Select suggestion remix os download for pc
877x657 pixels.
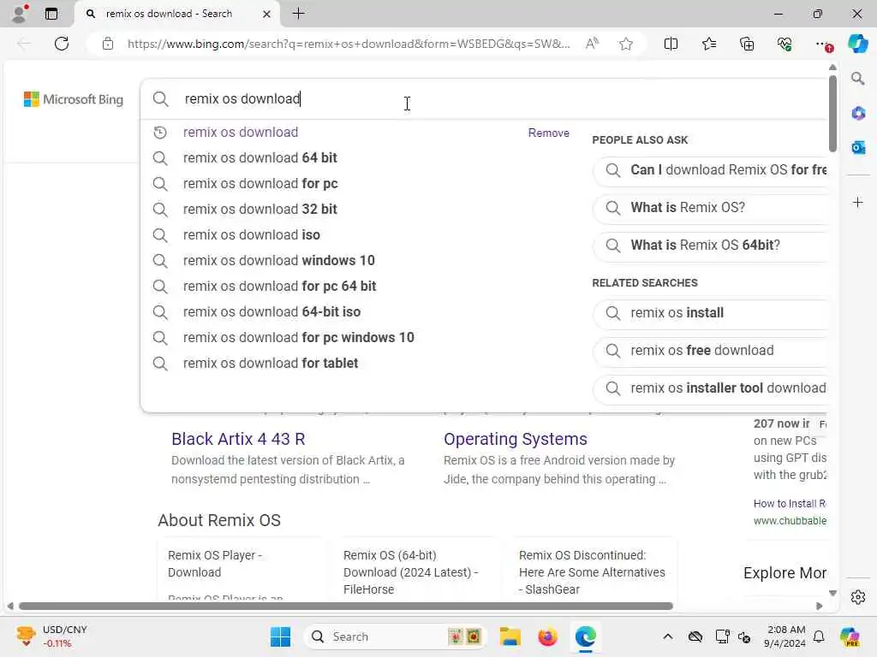click(260, 184)
